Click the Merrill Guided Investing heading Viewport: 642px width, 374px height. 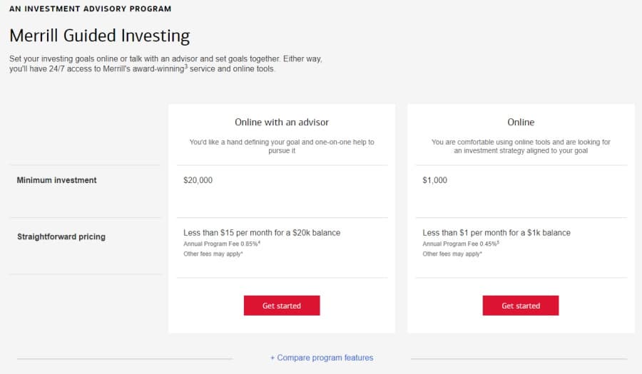[99, 36]
